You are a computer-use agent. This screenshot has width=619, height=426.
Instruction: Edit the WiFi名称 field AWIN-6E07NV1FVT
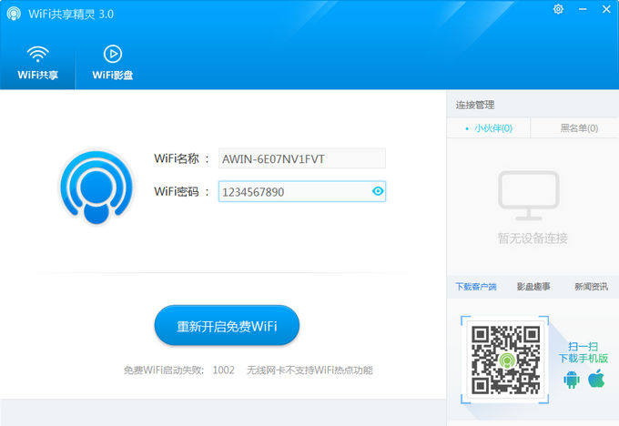tap(302, 158)
